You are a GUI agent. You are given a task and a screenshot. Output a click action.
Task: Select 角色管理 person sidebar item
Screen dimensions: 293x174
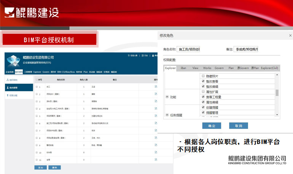click(19, 87)
